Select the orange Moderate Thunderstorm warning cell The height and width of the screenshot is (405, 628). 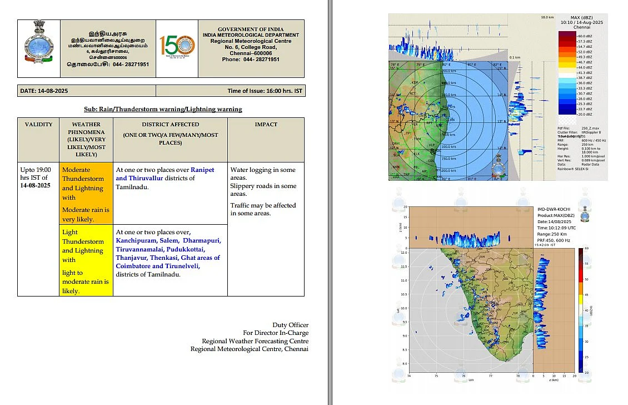(x=86, y=193)
